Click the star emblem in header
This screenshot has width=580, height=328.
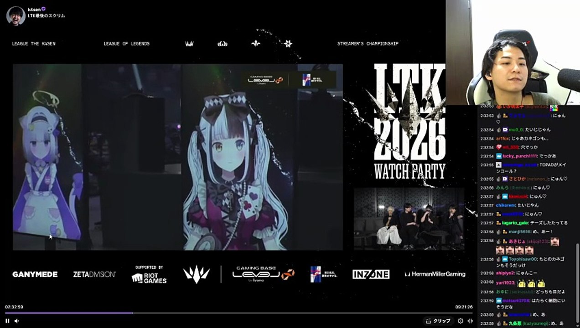pos(288,44)
